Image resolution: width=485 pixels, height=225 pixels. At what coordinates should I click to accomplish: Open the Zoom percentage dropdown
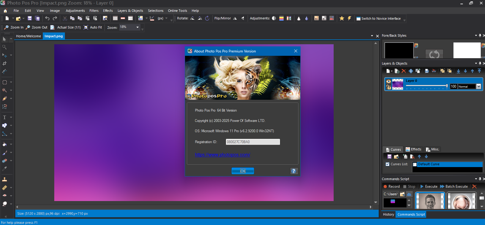pos(137,27)
